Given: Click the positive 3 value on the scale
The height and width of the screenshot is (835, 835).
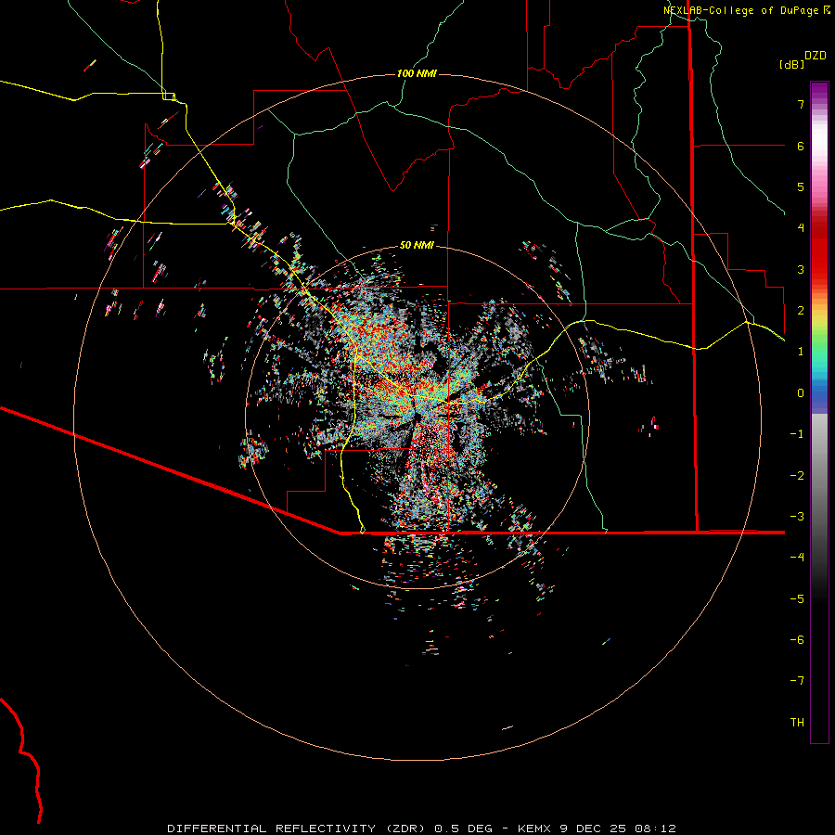Looking at the screenshot, I should click(801, 269).
